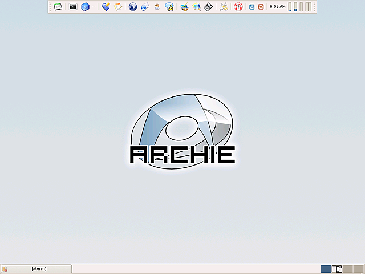Image resolution: width=365 pixels, height=274 pixels.
Task: Expand the arrow beside the blue cube
Action: (x=94, y=6)
